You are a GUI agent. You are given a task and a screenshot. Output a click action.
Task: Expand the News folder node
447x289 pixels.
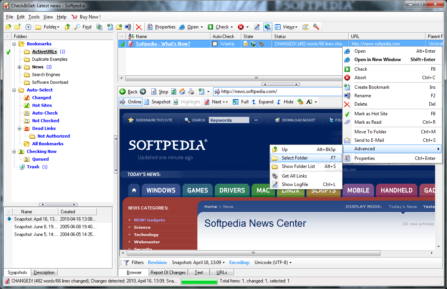pos(19,67)
